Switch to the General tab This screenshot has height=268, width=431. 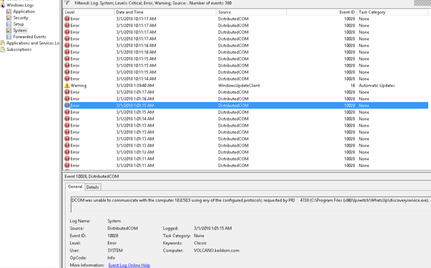point(75,187)
